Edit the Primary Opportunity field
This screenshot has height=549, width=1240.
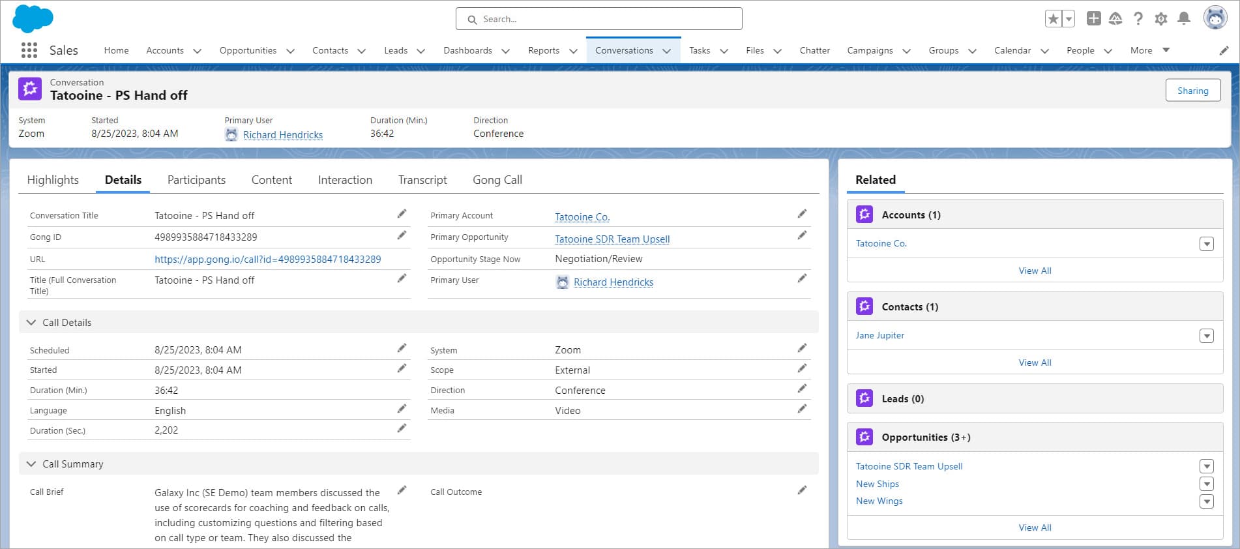pyautogui.click(x=803, y=235)
